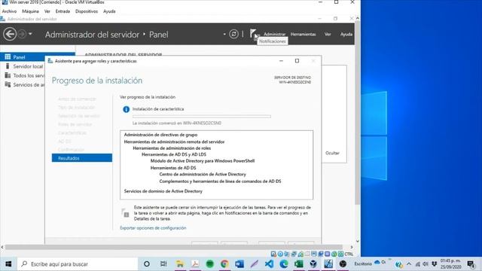
Task: Click the notifications flag icon beside wizard note
Action: tap(125, 213)
